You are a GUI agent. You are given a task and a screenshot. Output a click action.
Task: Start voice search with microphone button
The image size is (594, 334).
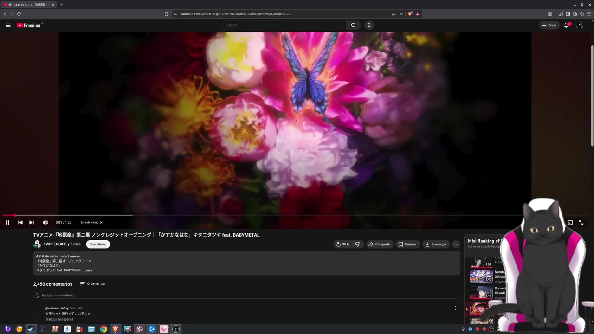[369, 25]
